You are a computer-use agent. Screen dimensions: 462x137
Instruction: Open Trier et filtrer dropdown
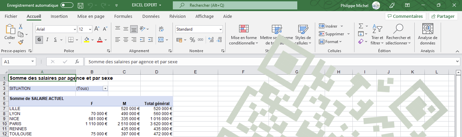[377, 34]
